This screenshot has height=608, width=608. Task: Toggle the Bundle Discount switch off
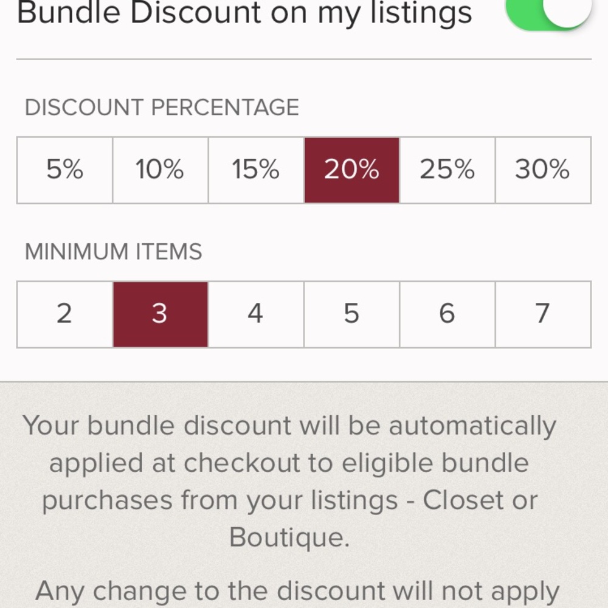click(x=547, y=12)
